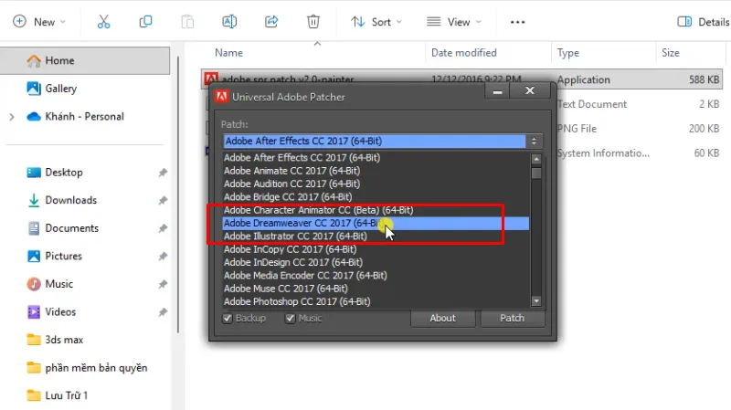Unpin Videos using its pin icon
Image resolution: width=731 pixels, height=410 pixels.
tap(163, 312)
